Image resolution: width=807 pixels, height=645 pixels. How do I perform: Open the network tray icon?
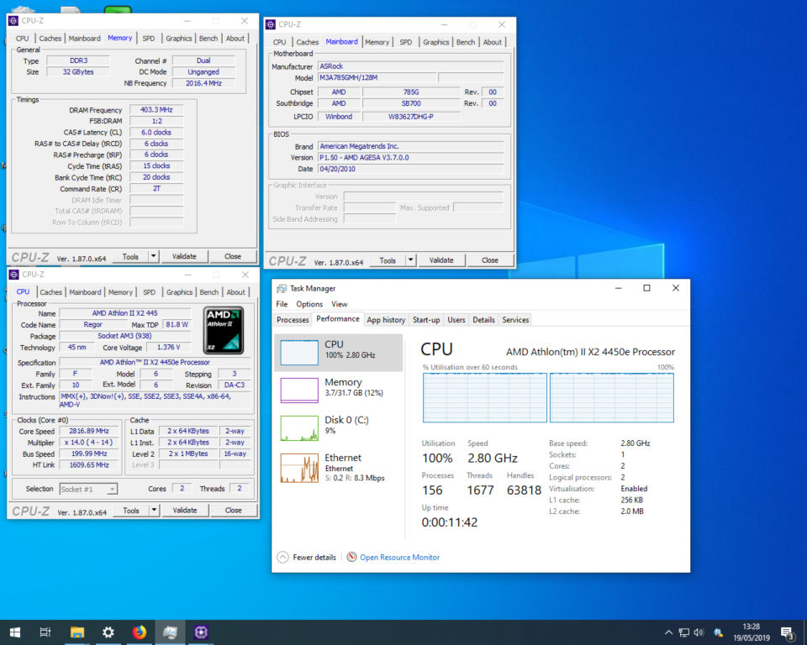[x=683, y=632]
